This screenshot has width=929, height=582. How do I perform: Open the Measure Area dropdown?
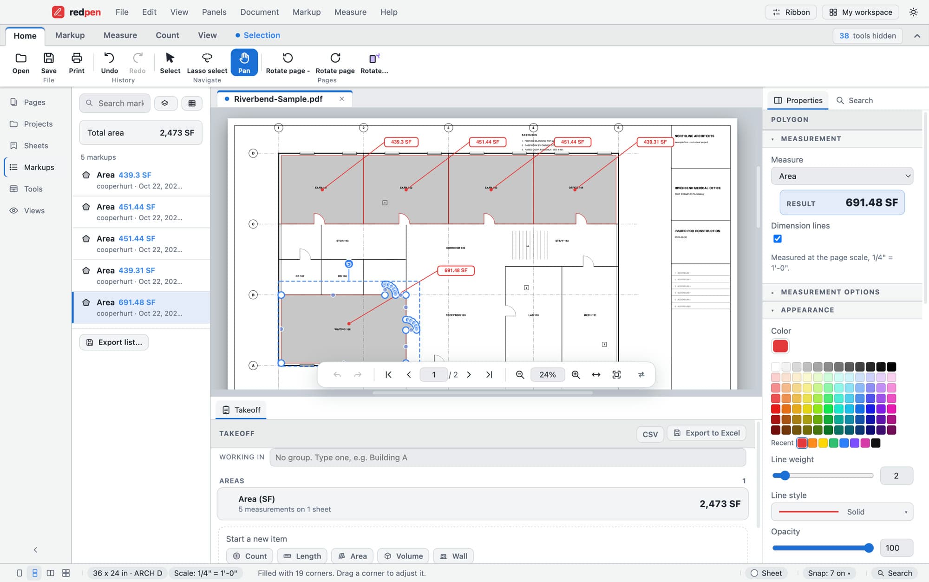pyautogui.click(x=842, y=176)
